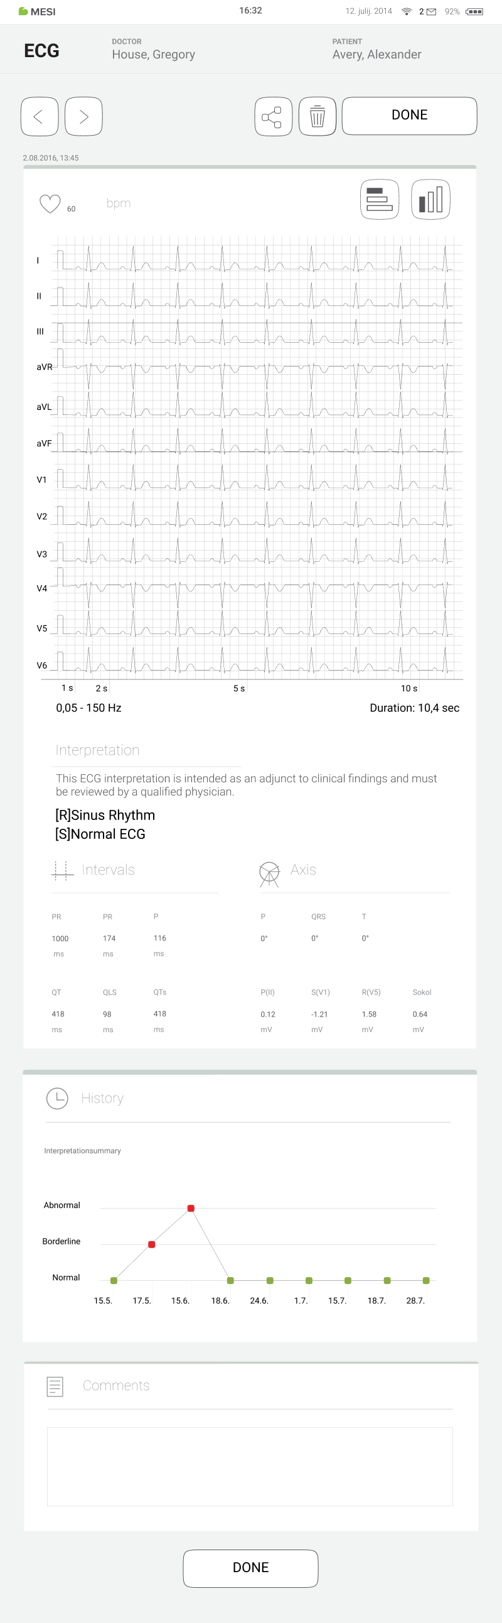502x1623 pixels.
Task: Share the ECG recording
Action: pos(274,116)
